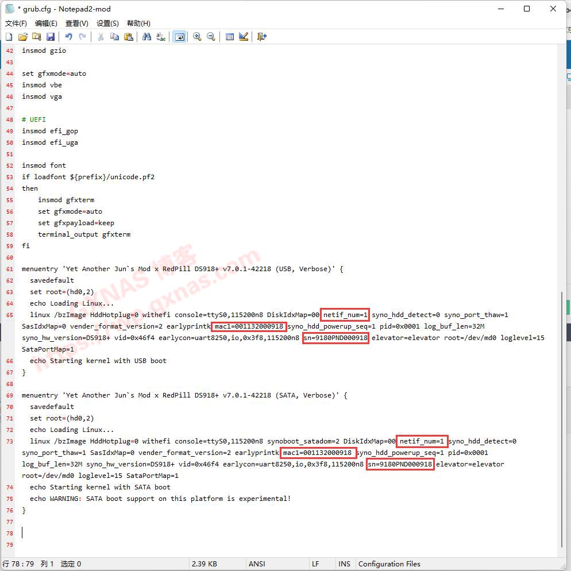Screen dimensions: 571x571
Task: Zoom in with the magnifier plus icon
Action: tap(197, 37)
